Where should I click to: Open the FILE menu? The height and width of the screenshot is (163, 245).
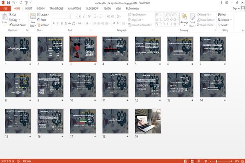pos(5,9)
